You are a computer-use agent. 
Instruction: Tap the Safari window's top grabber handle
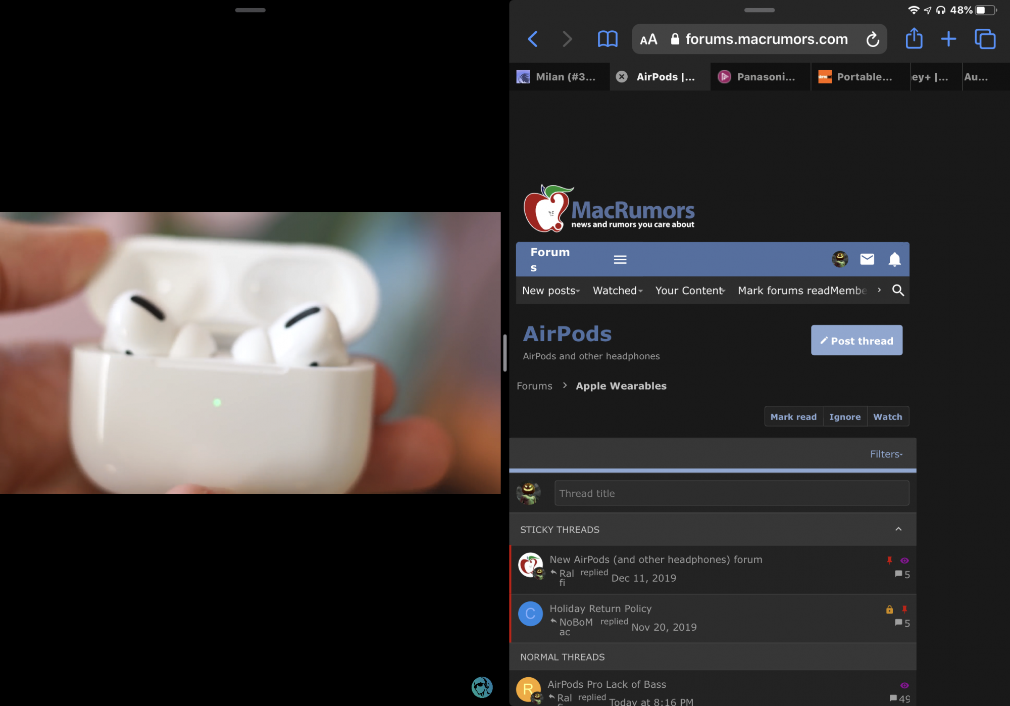760,10
